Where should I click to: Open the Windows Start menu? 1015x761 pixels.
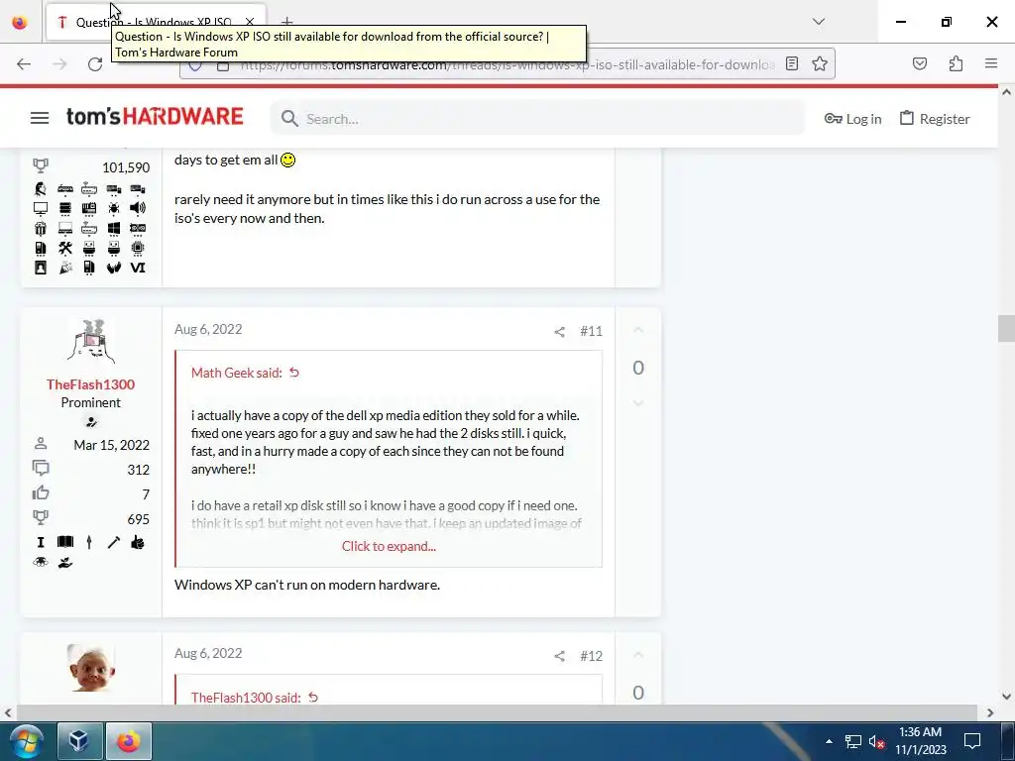26,741
